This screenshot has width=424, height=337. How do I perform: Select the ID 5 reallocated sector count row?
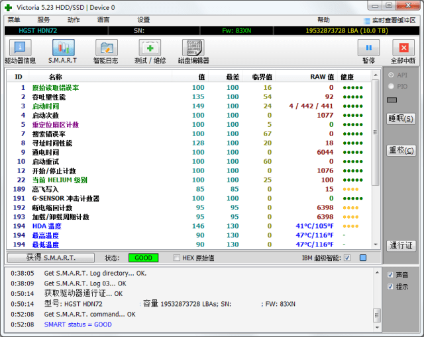click(x=189, y=124)
